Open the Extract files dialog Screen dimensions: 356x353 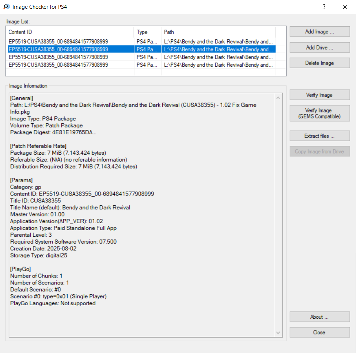click(319, 136)
